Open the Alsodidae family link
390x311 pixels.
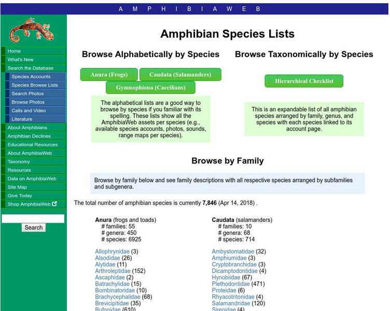pyautogui.click(x=107, y=258)
